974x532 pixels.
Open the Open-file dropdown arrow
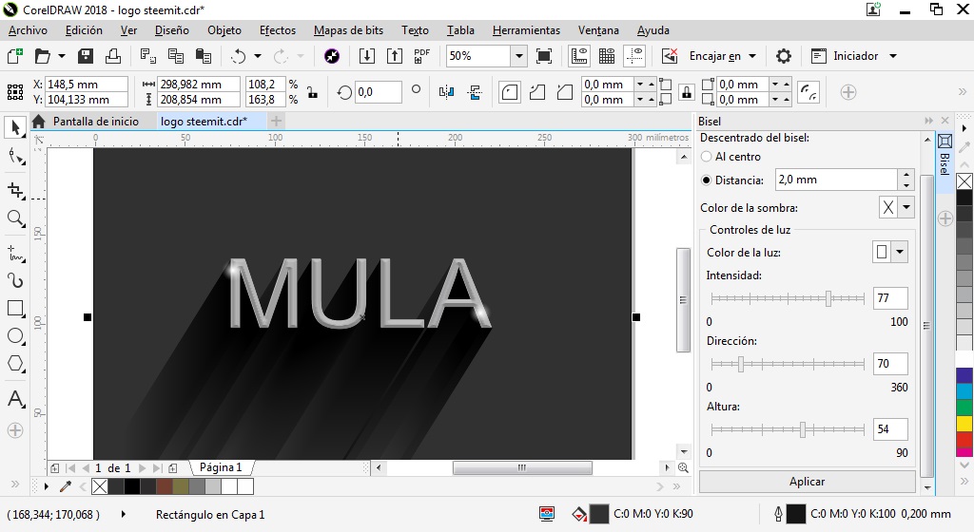pyautogui.click(x=62, y=56)
